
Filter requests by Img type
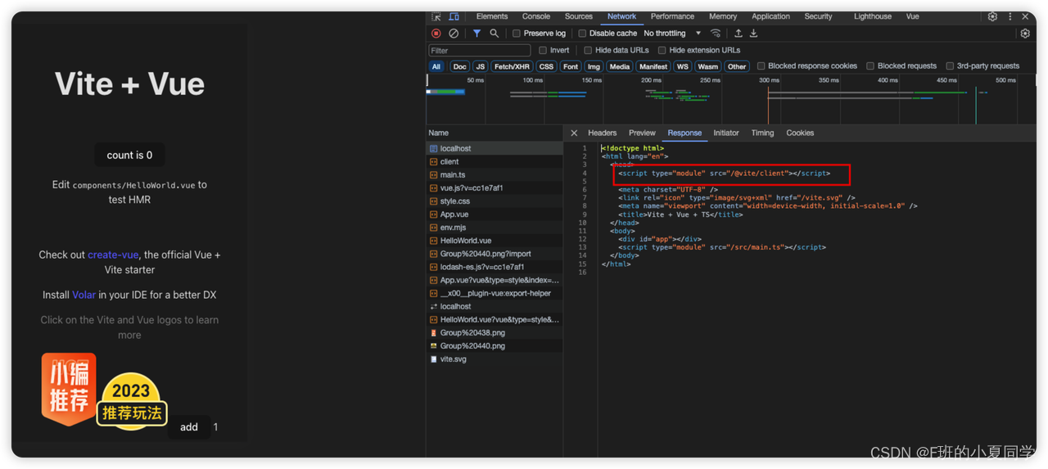(594, 66)
